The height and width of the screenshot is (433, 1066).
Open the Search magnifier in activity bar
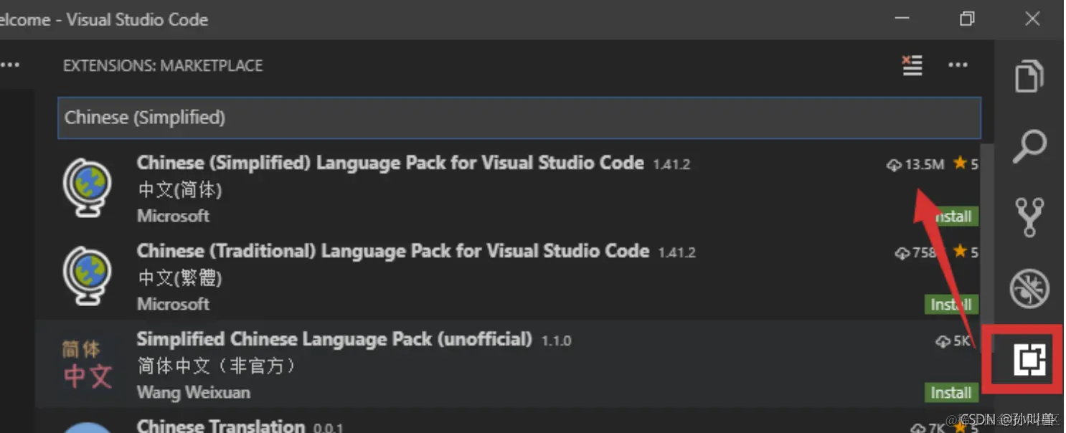(x=1029, y=146)
